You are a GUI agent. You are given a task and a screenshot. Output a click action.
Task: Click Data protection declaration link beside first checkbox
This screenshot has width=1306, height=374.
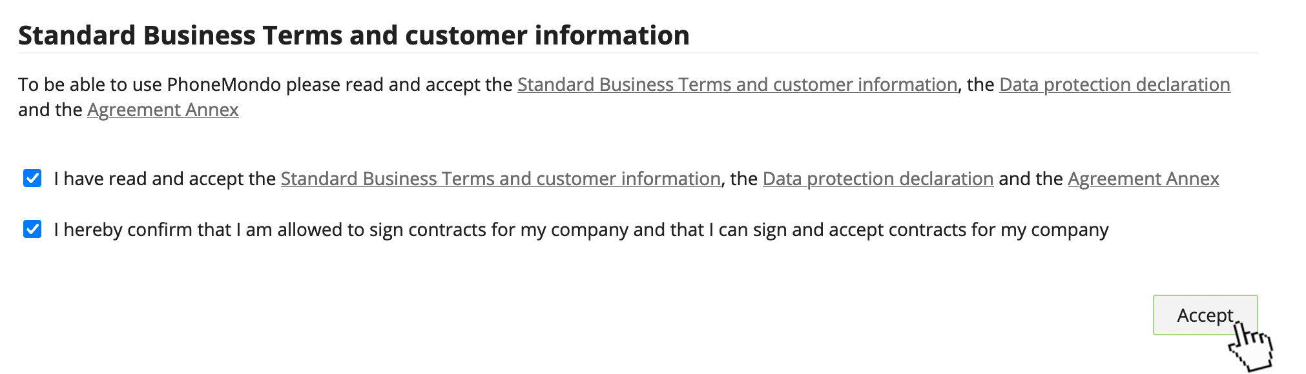[878, 179]
